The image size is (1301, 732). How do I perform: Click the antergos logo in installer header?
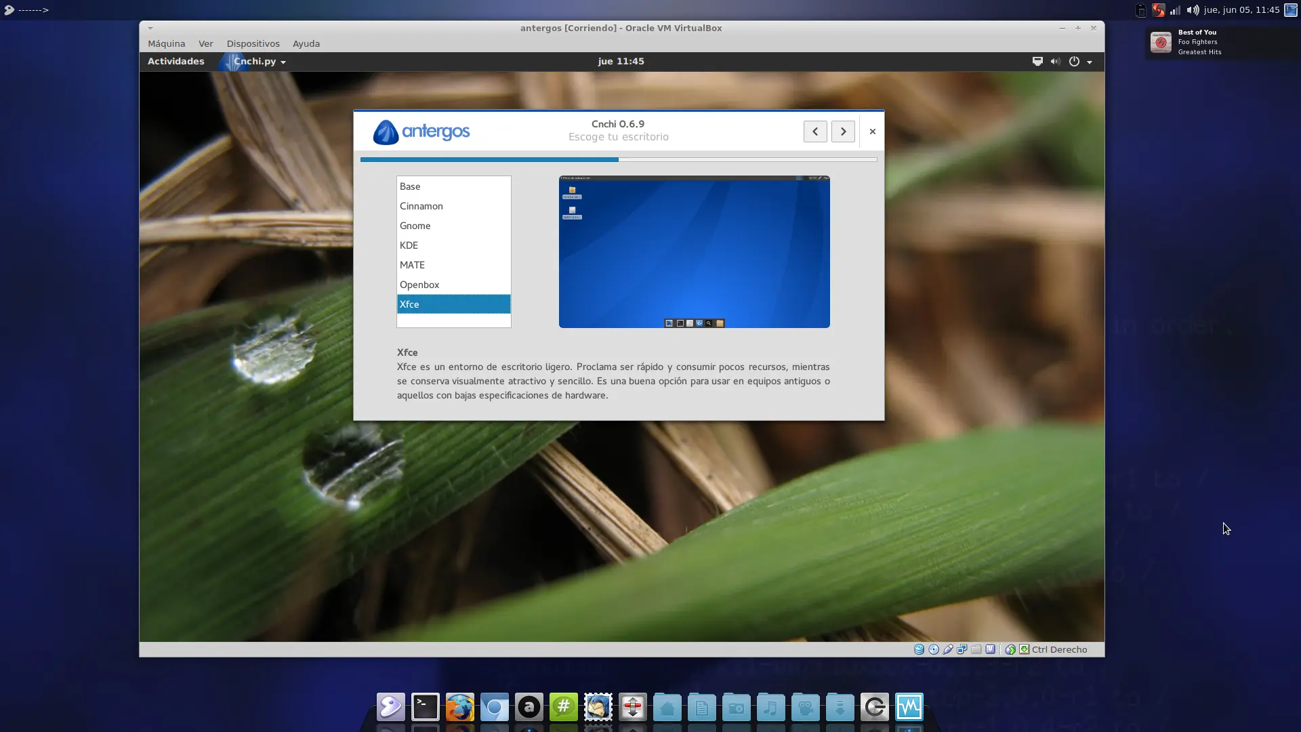pyautogui.click(x=421, y=131)
